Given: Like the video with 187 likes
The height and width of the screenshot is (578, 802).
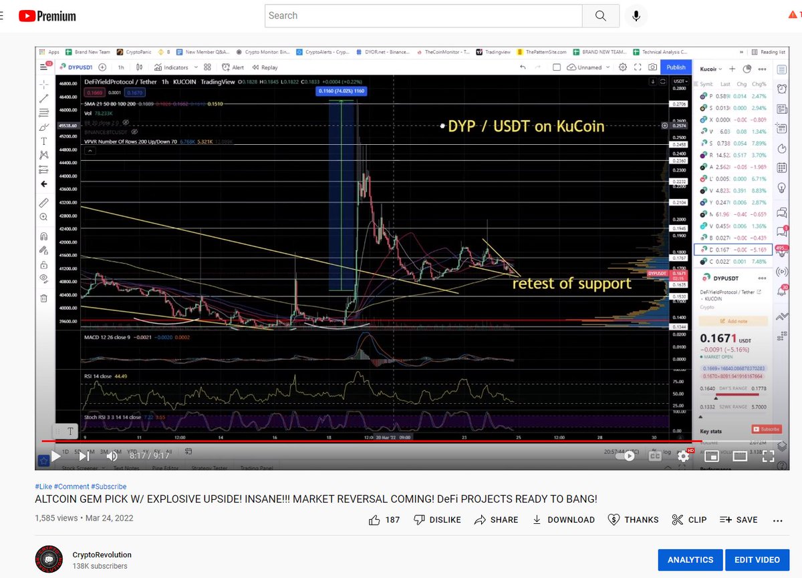Looking at the screenshot, I should tap(384, 520).
